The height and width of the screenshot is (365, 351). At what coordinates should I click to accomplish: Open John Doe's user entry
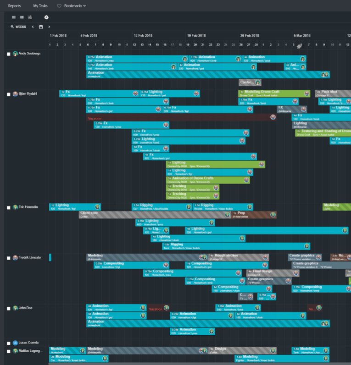pos(25,308)
